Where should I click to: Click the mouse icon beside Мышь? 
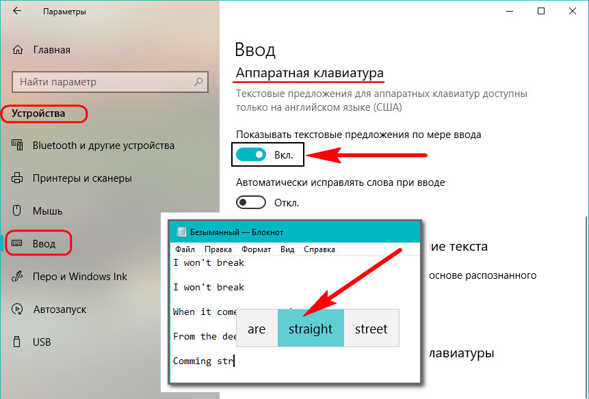point(17,210)
